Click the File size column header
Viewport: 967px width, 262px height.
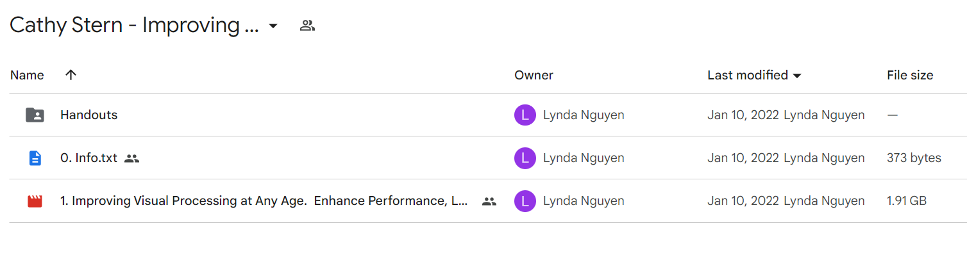(x=910, y=75)
